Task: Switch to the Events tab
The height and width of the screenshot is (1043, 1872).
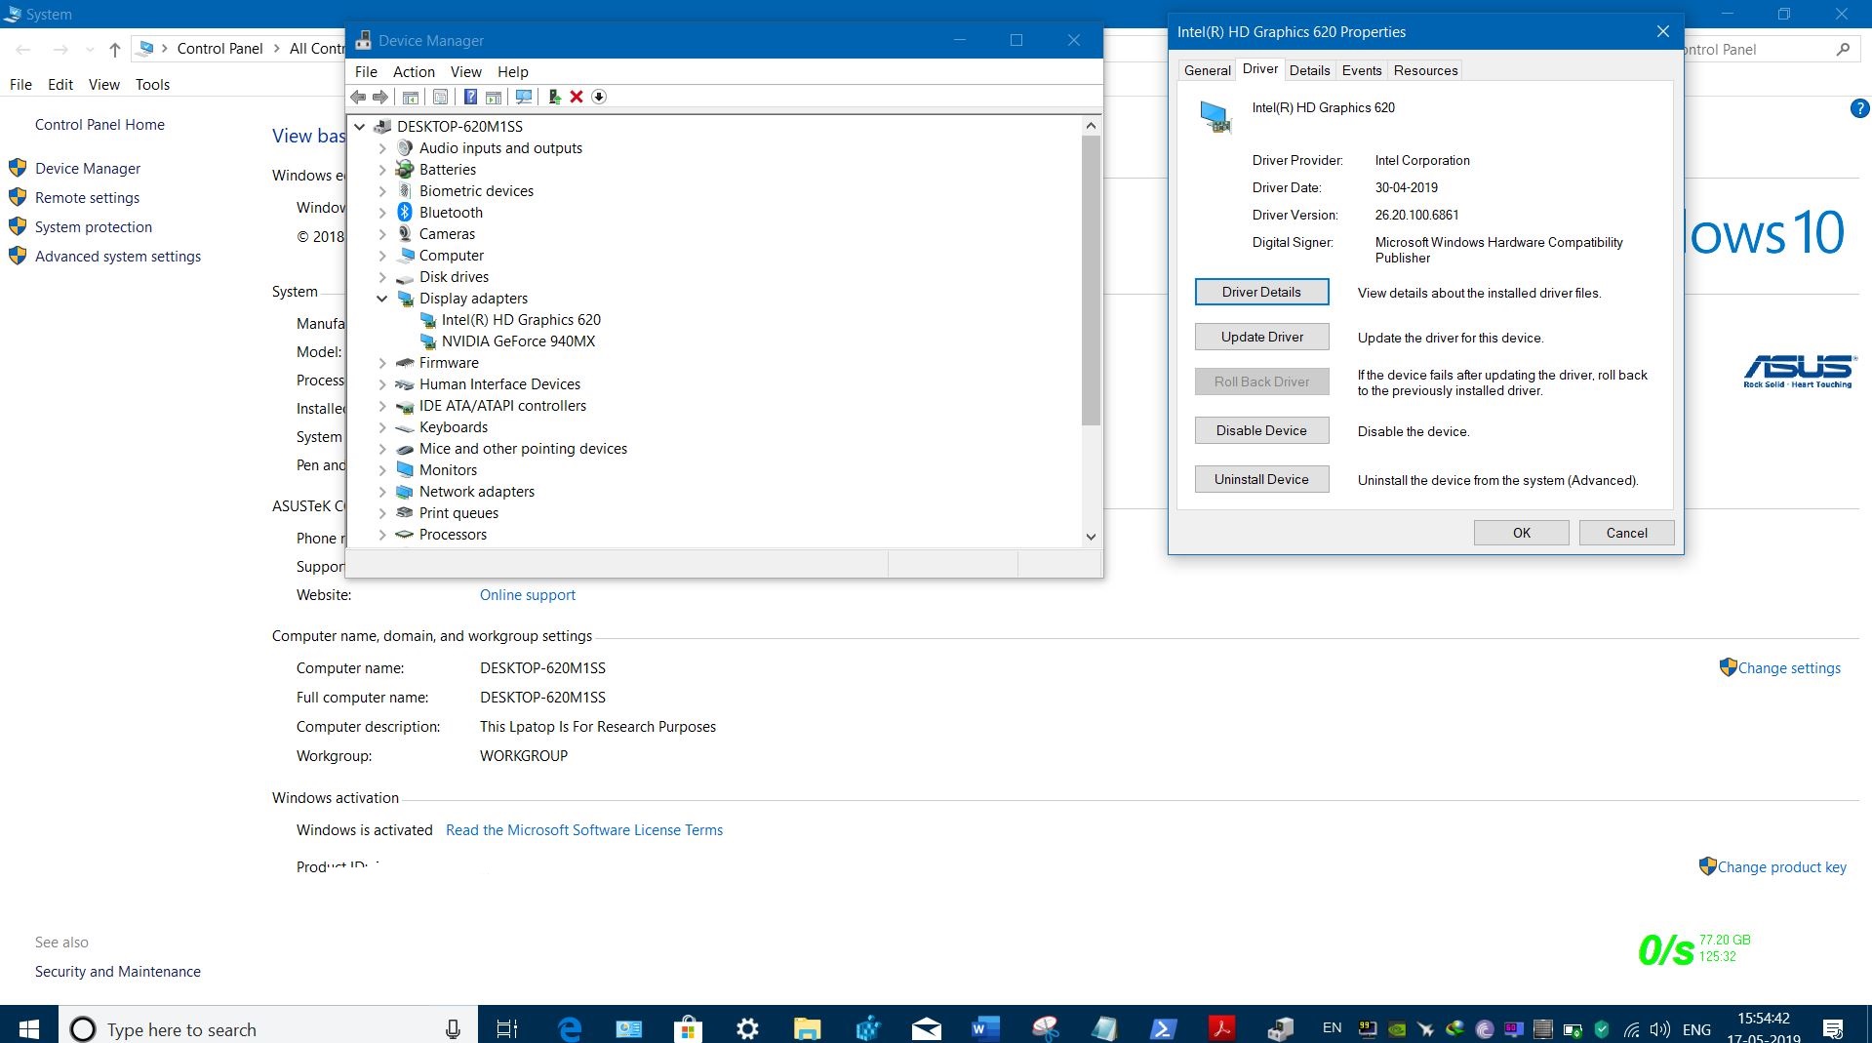Action: (1361, 70)
